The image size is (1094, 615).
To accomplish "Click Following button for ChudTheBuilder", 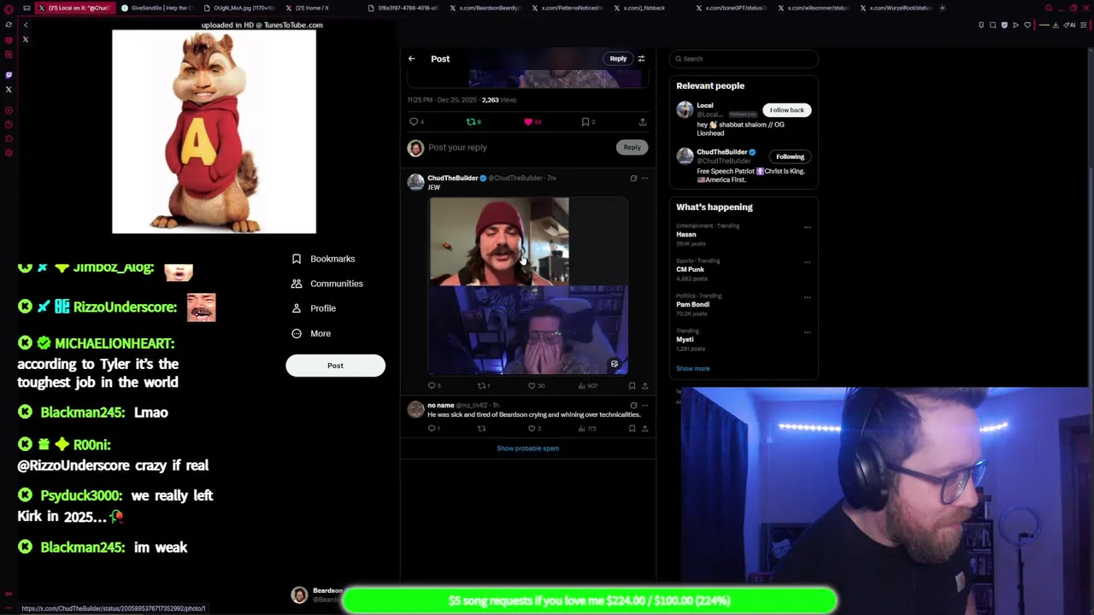I will pos(790,157).
